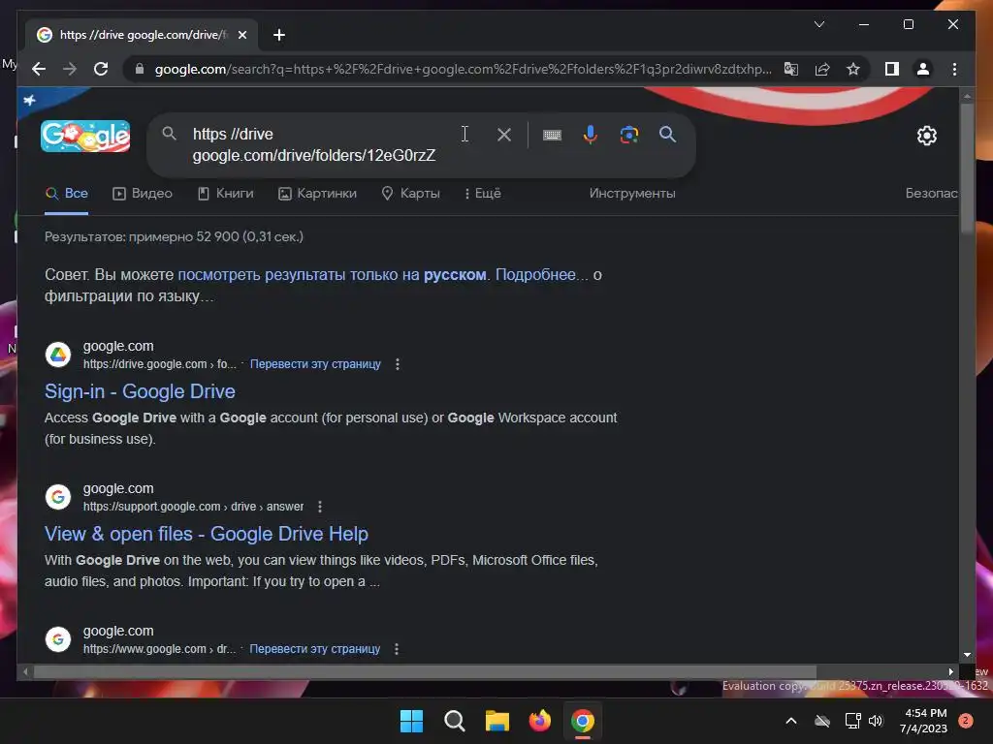Screen dimensions: 993x744
Task: Open the Sign-in - Google Drive result
Action: click(140, 391)
